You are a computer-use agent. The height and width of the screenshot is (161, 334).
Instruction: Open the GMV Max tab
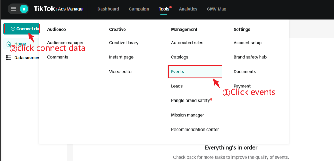coord(216,9)
